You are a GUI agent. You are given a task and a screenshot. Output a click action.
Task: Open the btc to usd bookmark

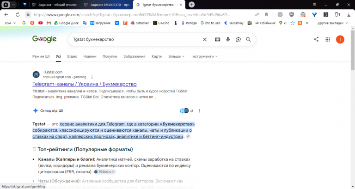(x=210, y=23)
